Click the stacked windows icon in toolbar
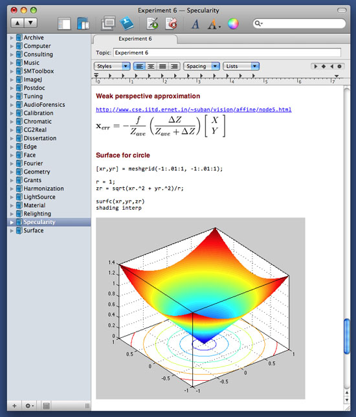This screenshot has height=417, width=356. (108, 23)
